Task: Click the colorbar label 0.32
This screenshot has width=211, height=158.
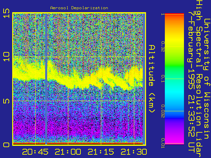Action: pyautogui.click(x=163, y=47)
